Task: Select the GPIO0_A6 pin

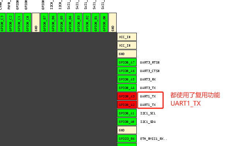Action: pyautogui.click(x=127, y=71)
